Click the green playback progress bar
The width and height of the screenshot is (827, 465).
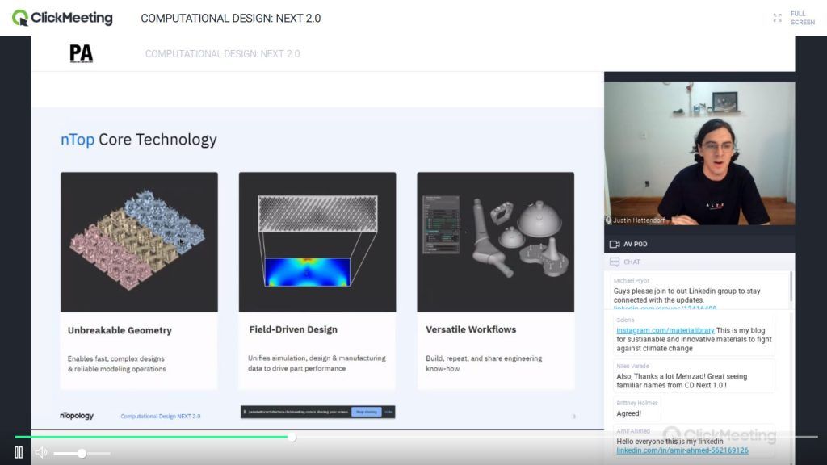pyautogui.click(x=151, y=437)
